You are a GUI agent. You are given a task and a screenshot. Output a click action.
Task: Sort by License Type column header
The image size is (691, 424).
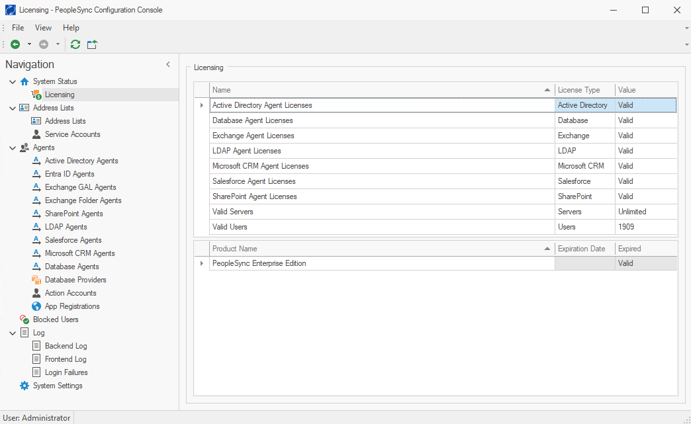[585, 90]
